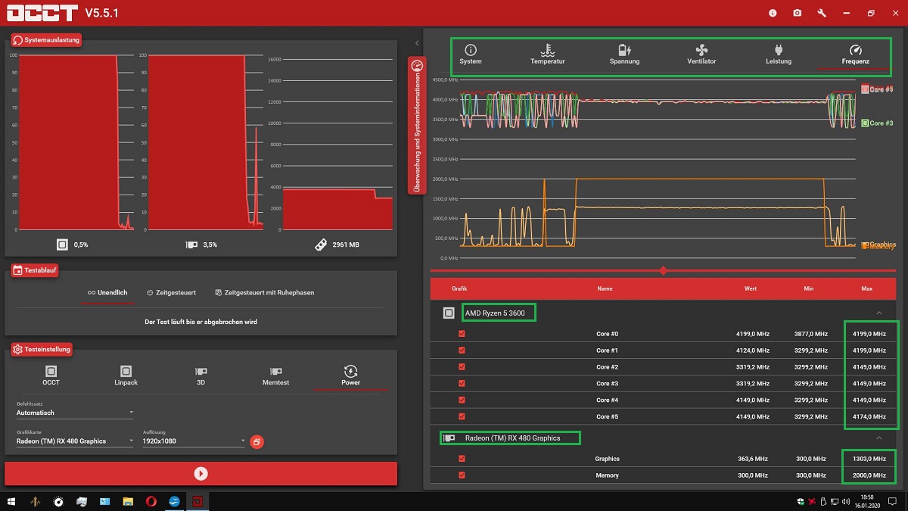Click the Max column header
The width and height of the screenshot is (908, 511).
pyautogui.click(x=867, y=288)
